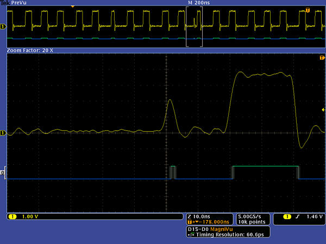326x244 pixels.
Task: Click the channel 1 marker in overview strip
Action: pyautogui.click(x=3, y=26)
